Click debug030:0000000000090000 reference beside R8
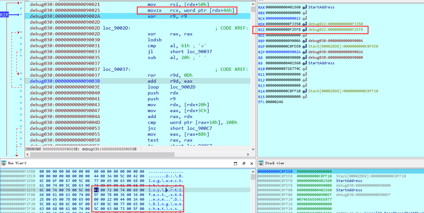 click(336, 57)
